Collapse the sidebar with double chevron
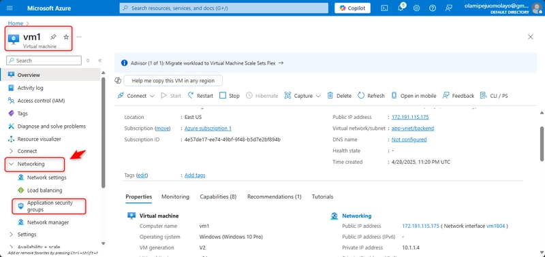The width and height of the screenshot is (545, 257). pos(99,61)
